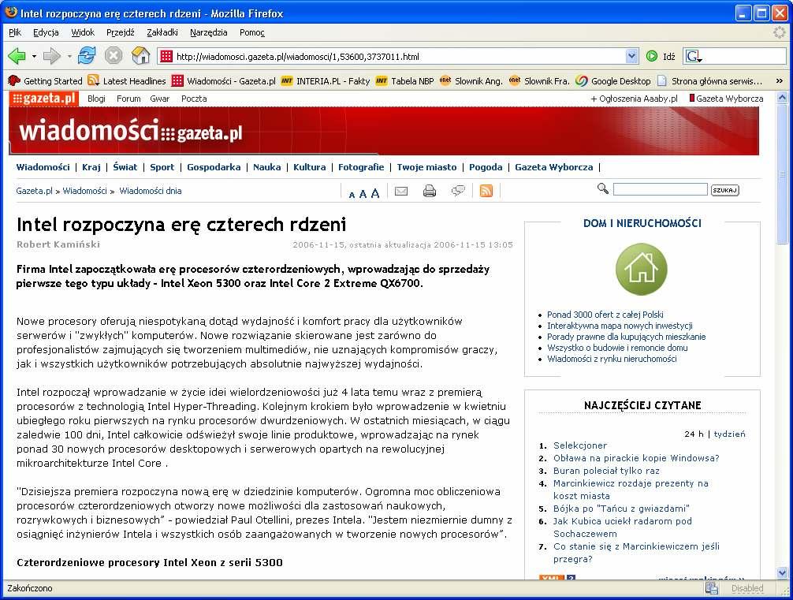Open Latest Headlines feed bookmark

click(126, 81)
